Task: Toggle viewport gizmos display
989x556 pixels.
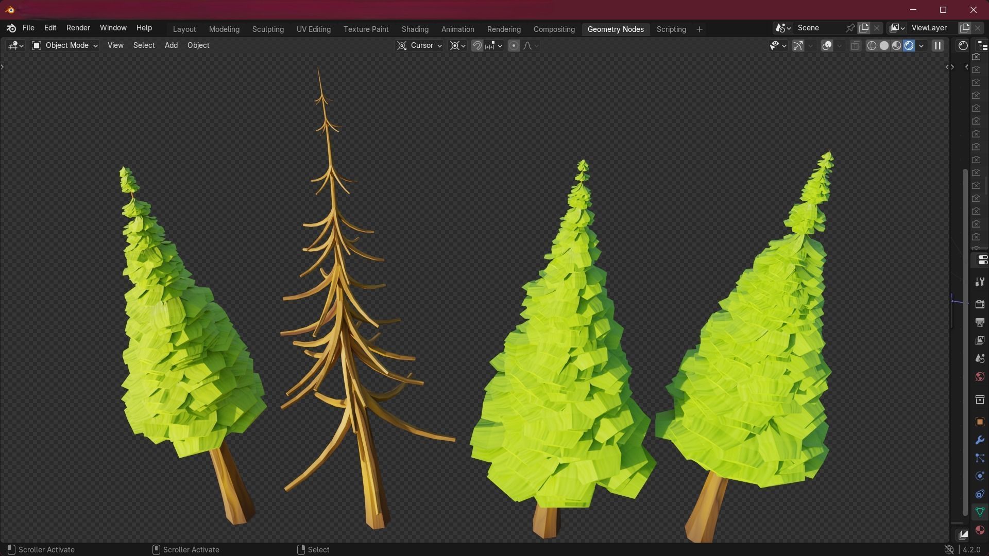Action: (798, 46)
